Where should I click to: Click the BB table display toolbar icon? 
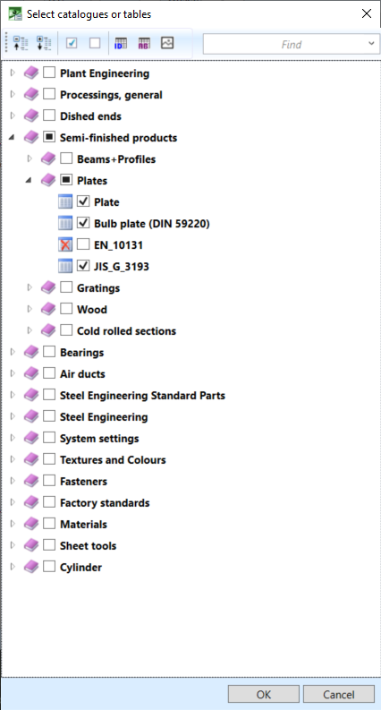coord(144,44)
